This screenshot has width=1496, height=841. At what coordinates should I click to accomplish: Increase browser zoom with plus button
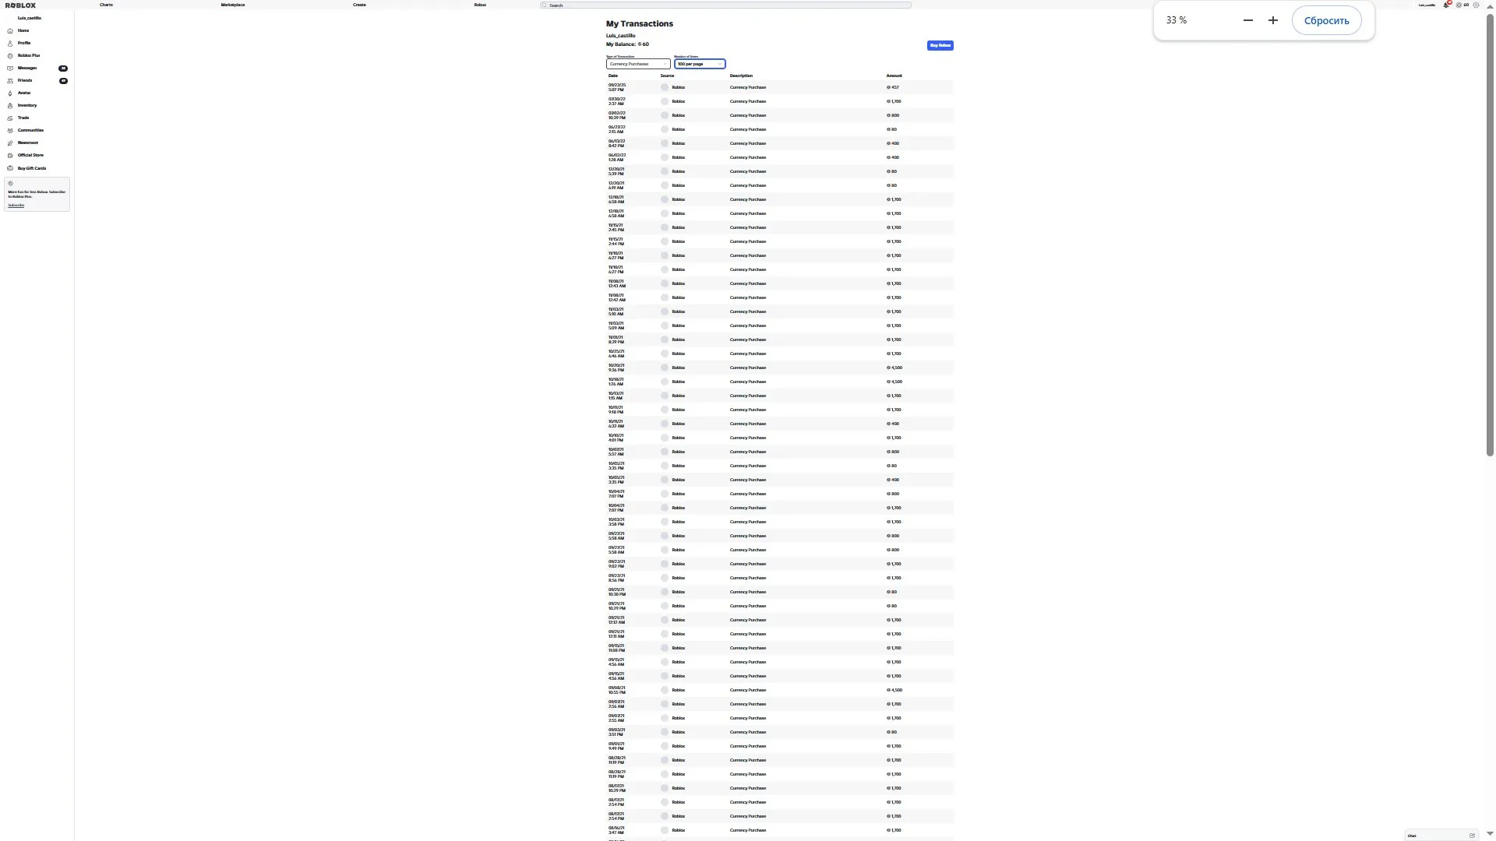(1273, 20)
